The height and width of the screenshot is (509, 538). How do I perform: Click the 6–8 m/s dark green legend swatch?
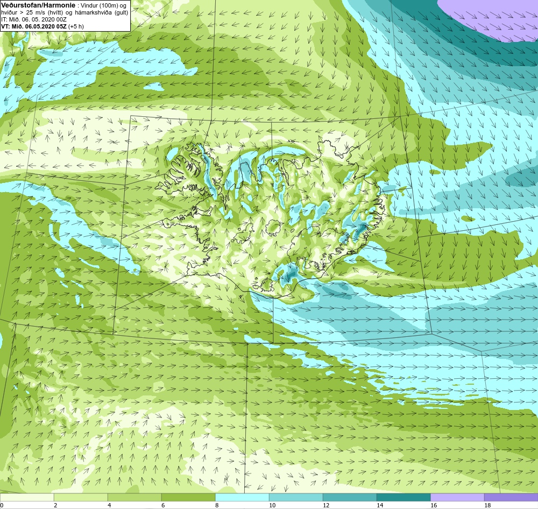click(188, 497)
